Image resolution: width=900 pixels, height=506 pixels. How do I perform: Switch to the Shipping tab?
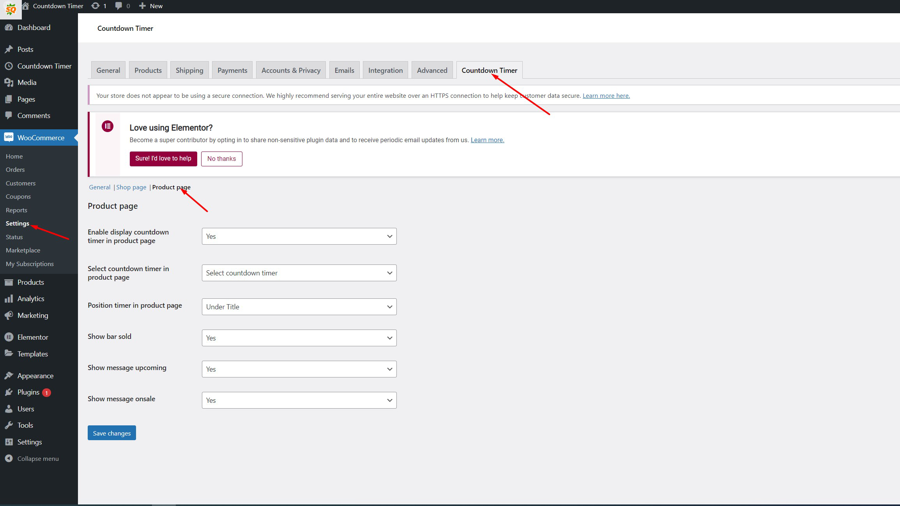[x=189, y=70]
